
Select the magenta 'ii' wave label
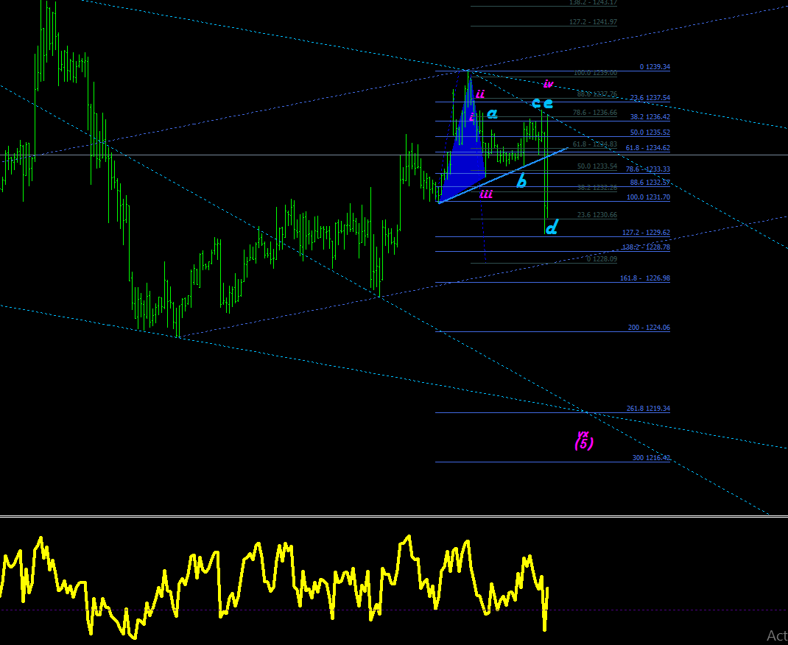point(480,94)
